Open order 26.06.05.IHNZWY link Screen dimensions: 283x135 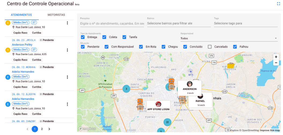24,121
